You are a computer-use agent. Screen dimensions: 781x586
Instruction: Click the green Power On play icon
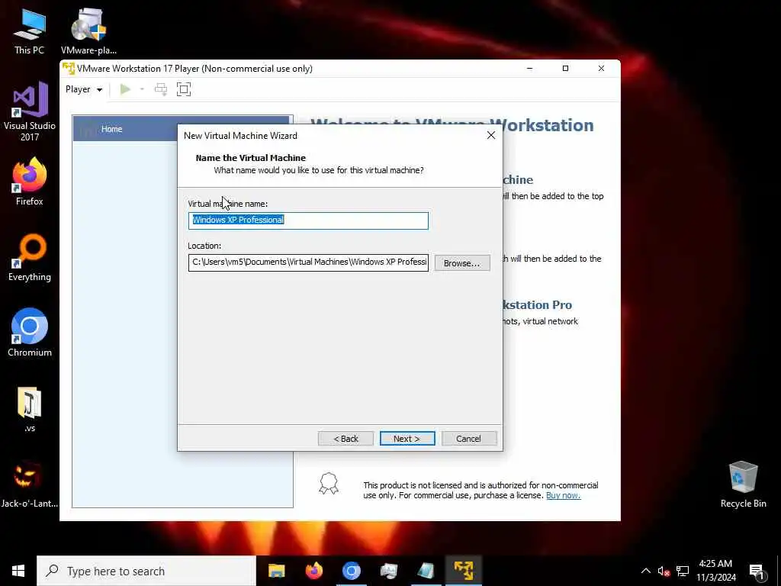pos(125,89)
